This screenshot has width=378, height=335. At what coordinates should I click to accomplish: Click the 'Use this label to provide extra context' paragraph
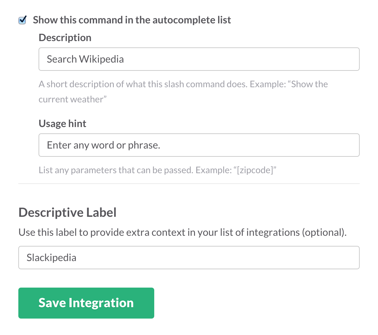182,232
